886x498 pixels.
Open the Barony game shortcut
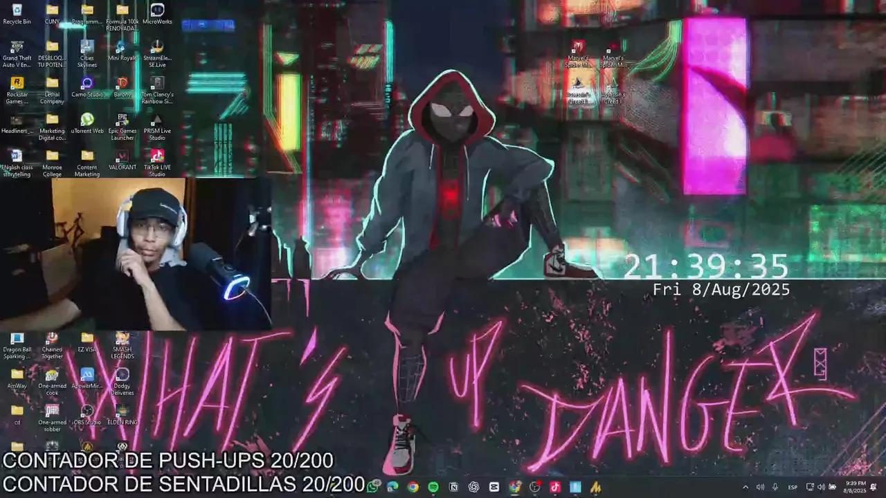(122, 86)
